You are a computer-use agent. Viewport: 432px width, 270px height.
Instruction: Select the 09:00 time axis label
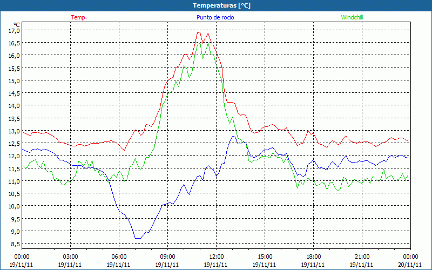click(168, 256)
